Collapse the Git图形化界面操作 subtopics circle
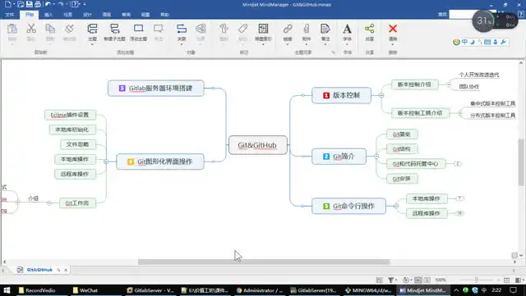 106,162
